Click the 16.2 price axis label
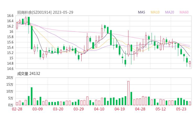Image resolution: width=194 pixels, height=115 pixels. click(10, 26)
